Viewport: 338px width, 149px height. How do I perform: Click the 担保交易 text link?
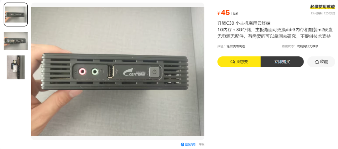[x=190, y=145]
